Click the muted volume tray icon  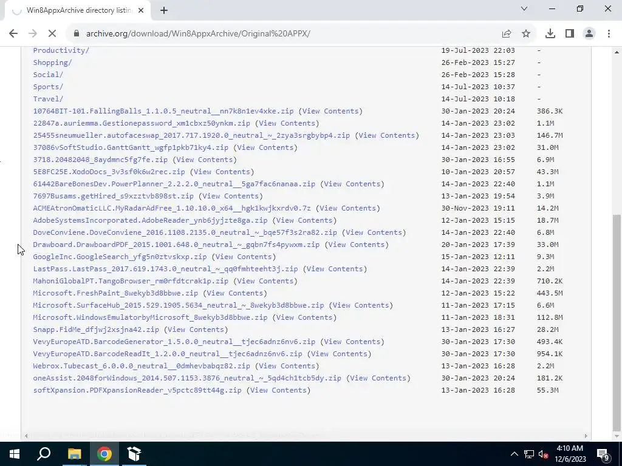tap(544, 454)
